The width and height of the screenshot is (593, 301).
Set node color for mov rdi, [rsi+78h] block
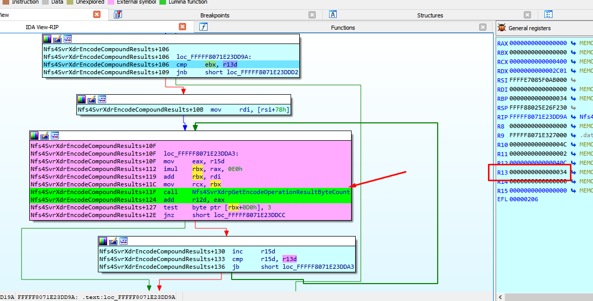(81, 99)
